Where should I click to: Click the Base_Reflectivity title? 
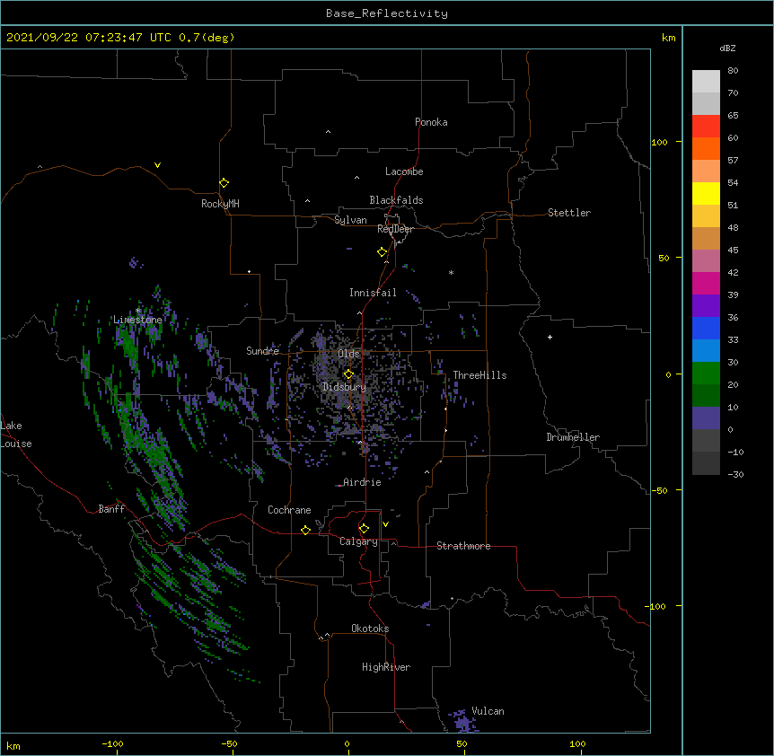pyautogui.click(x=387, y=13)
